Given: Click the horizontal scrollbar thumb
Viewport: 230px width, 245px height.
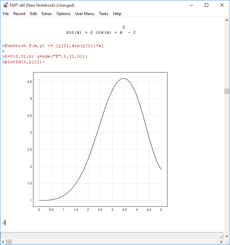Looking at the screenshot, I should click(9, 242).
